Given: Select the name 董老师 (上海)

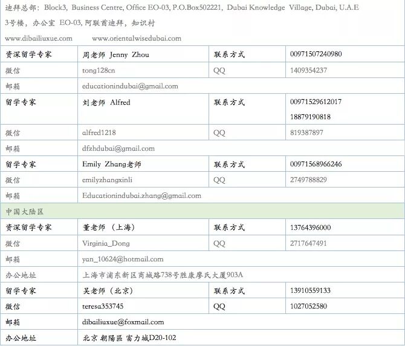Looking at the screenshot, I should coord(109,227).
